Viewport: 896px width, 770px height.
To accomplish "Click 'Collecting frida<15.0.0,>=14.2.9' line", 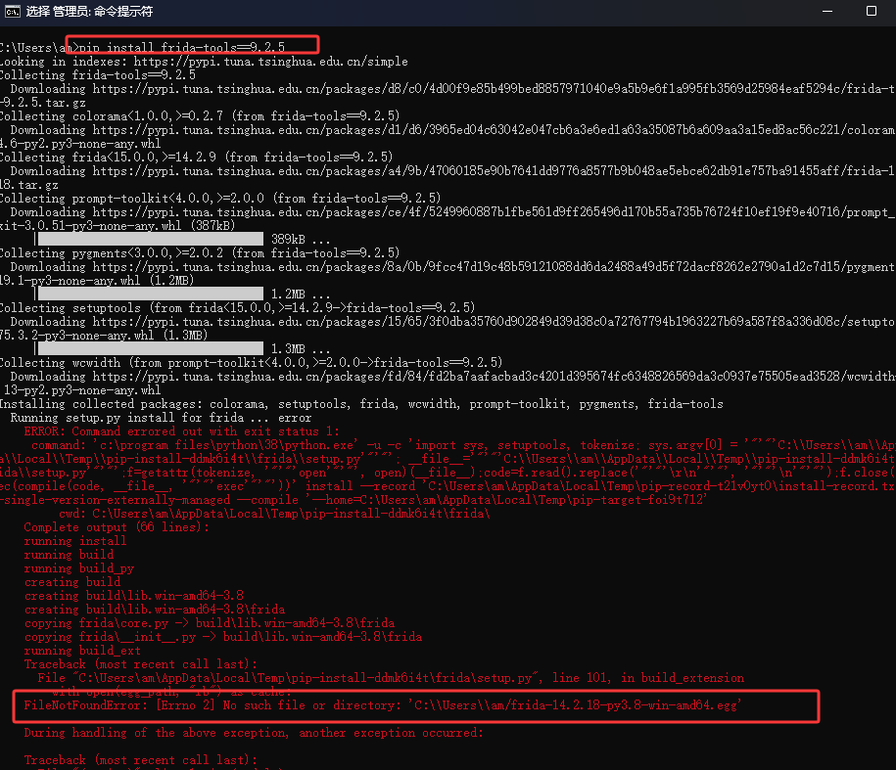I will coord(197,157).
